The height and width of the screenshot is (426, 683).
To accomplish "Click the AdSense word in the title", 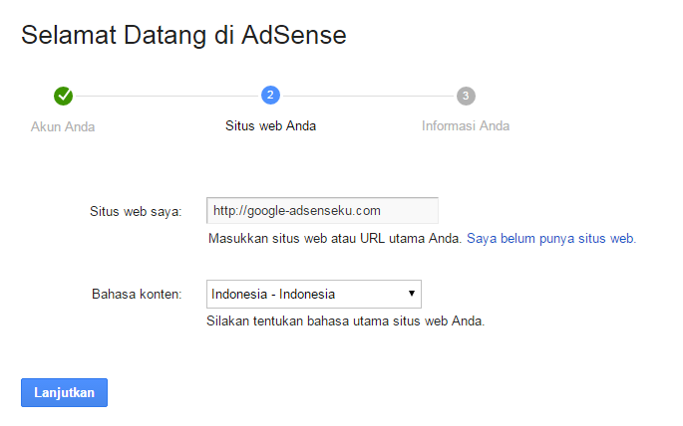I will coord(293,35).
